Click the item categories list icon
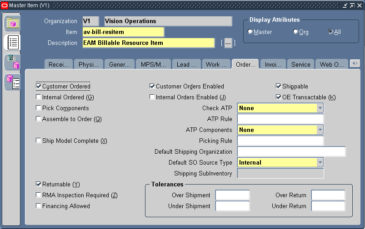Screen dimensions: 365x229 tap(13, 82)
